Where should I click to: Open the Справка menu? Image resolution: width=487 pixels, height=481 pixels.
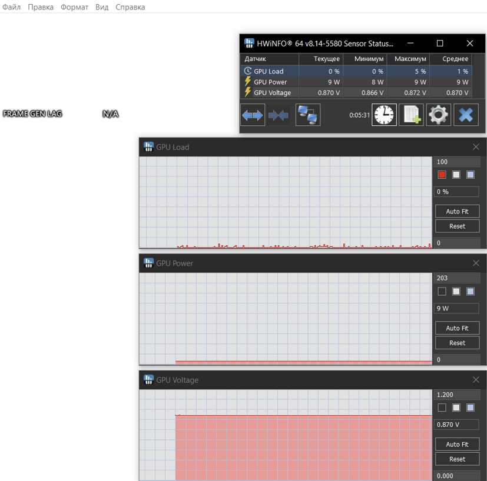130,7
